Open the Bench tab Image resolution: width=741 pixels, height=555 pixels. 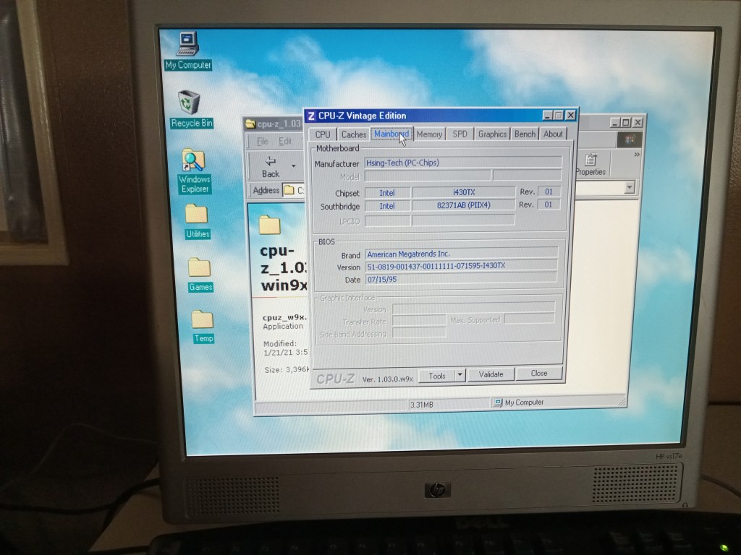tap(525, 134)
